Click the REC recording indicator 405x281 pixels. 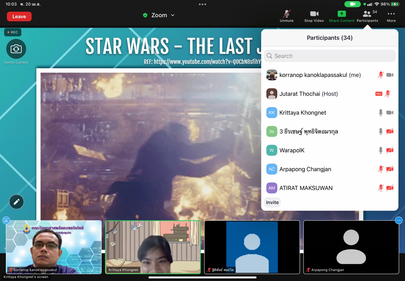13,32
